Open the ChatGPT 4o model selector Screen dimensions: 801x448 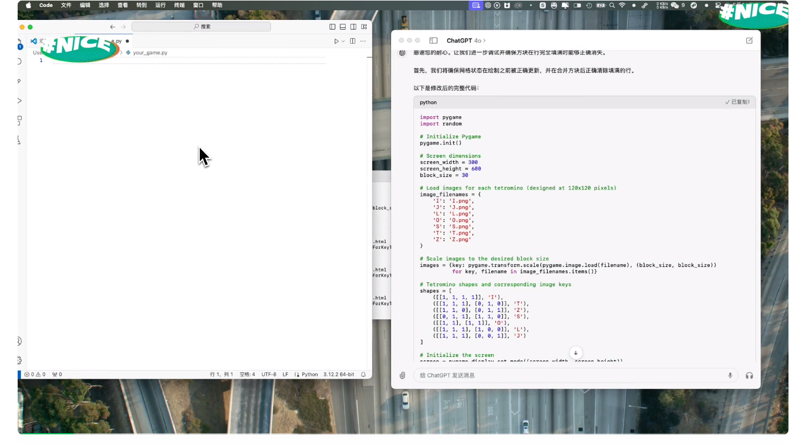[466, 40]
